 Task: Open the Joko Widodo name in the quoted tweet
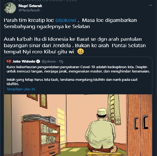pos(24,61)
